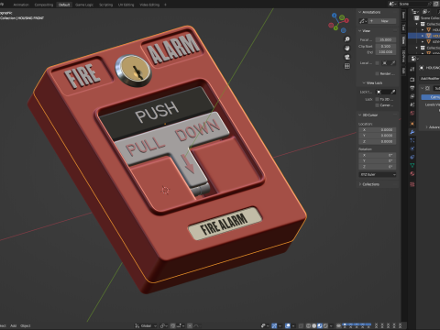Open the viewport overlays dropdown arrow
Viewport: 440px width, 330px height.
pos(293,325)
